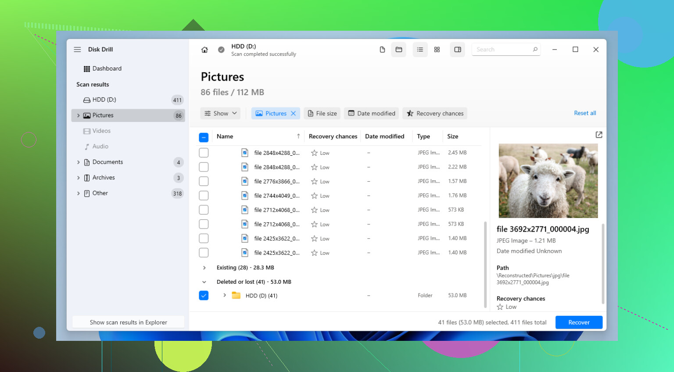Click the scan completed checkmark icon
The height and width of the screenshot is (372, 674).
221,50
